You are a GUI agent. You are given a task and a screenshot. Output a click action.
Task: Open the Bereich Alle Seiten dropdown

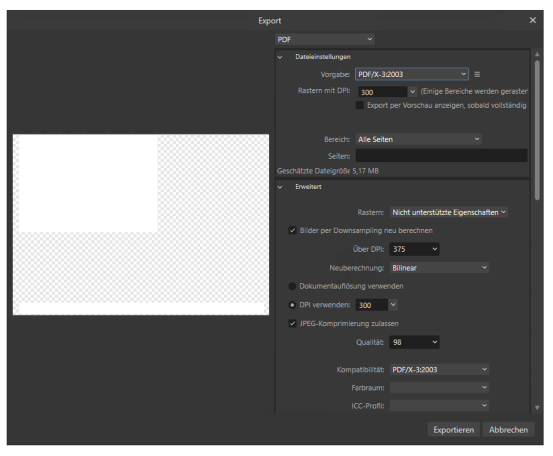[418, 139]
